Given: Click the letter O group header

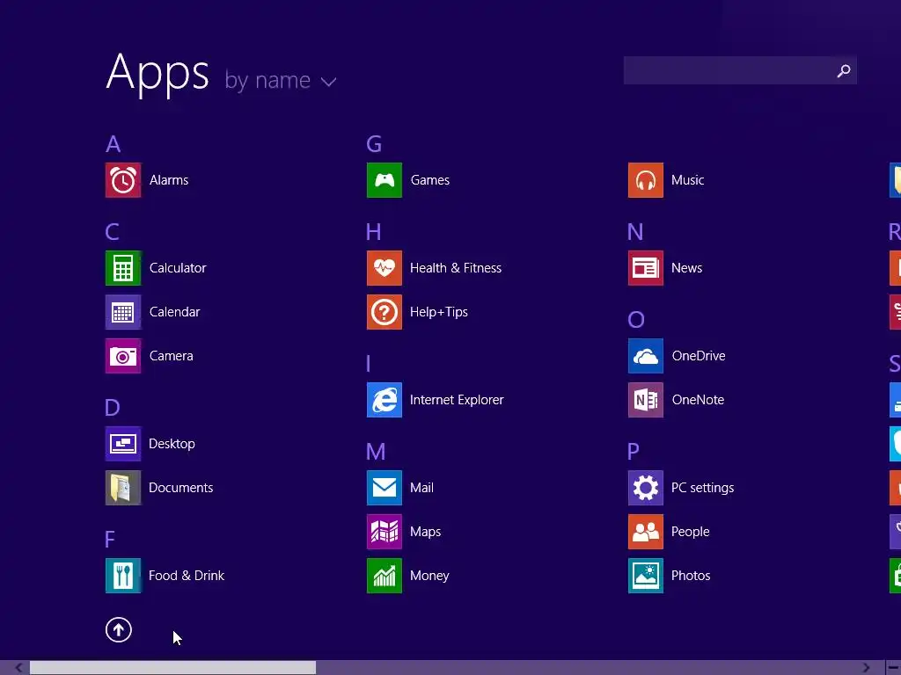Looking at the screenshot, I should pos(636,320).
